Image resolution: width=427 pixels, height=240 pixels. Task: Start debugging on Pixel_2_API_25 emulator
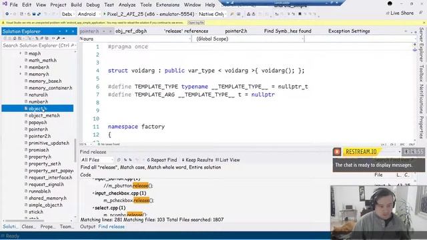[149, 14]
